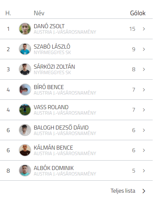Sort by the Gólok column header
154x204 pixels.
[138, 13]
